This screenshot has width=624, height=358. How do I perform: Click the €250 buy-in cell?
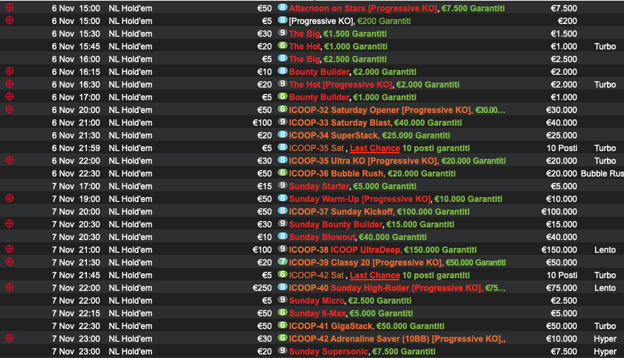[262, 288]
